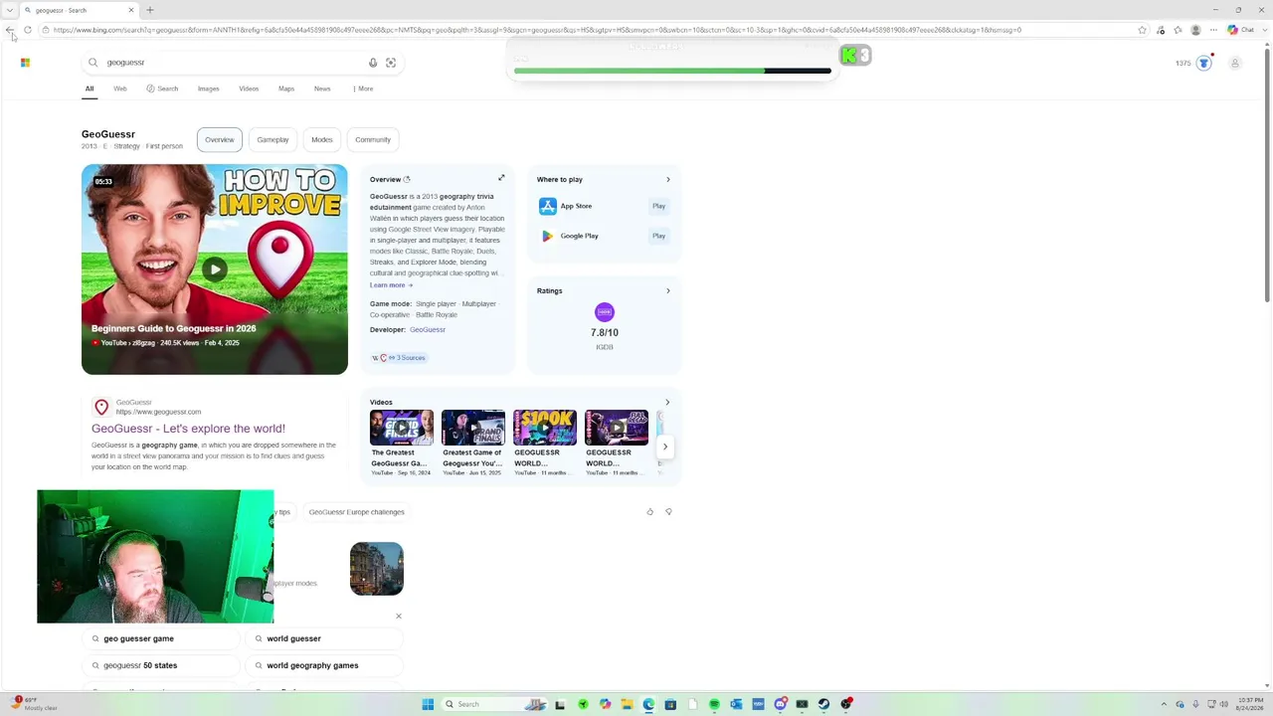Dismiss the panel with the X icon
This screenshot has height=716, width=1273.
(x=399, y=617)
